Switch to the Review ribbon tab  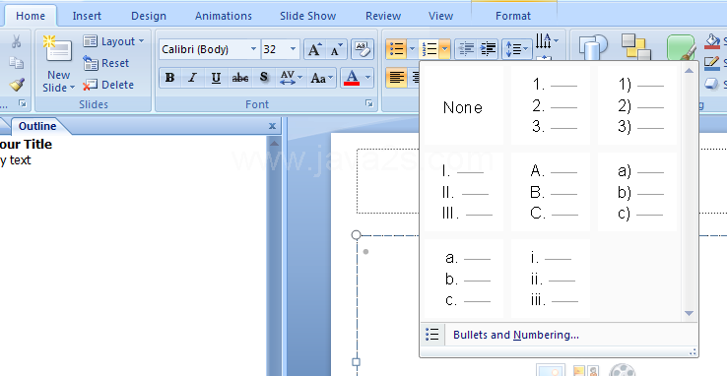coord(383,16)
